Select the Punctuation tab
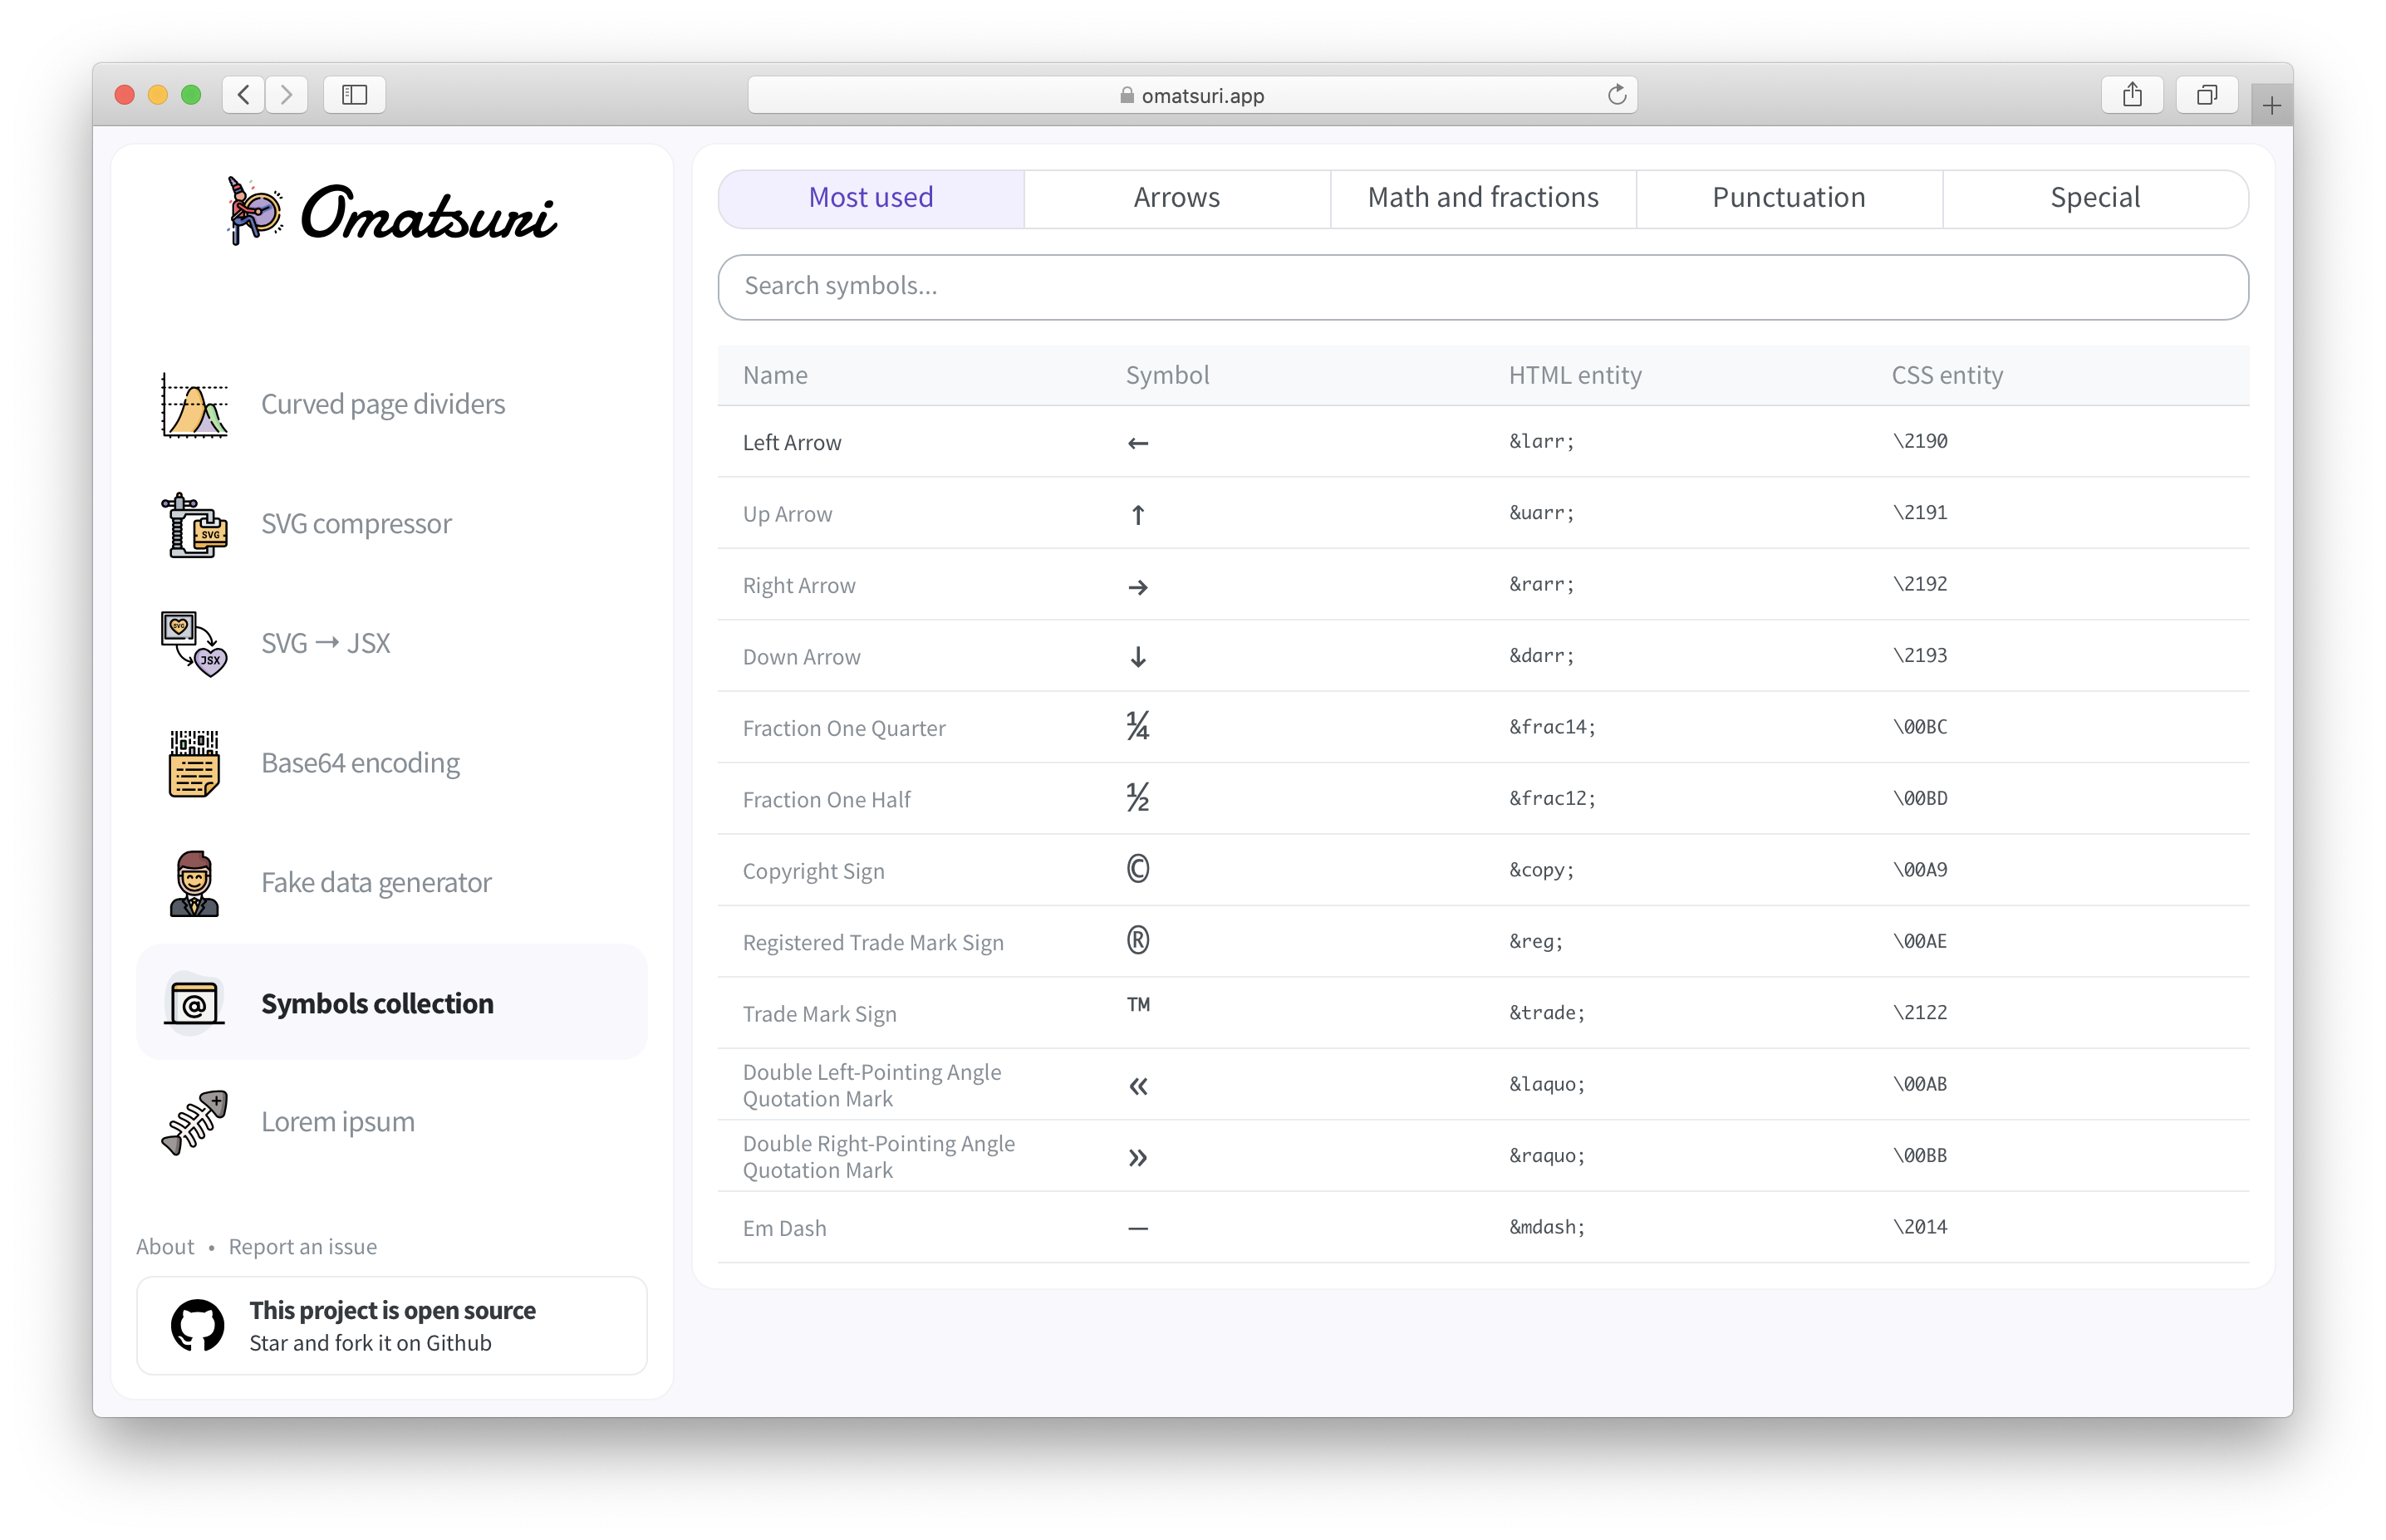This screenshot has height=1540, width=2386. [1788, 198]
